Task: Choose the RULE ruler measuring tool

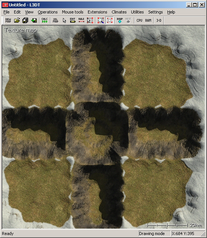Action: coord(81,20)
